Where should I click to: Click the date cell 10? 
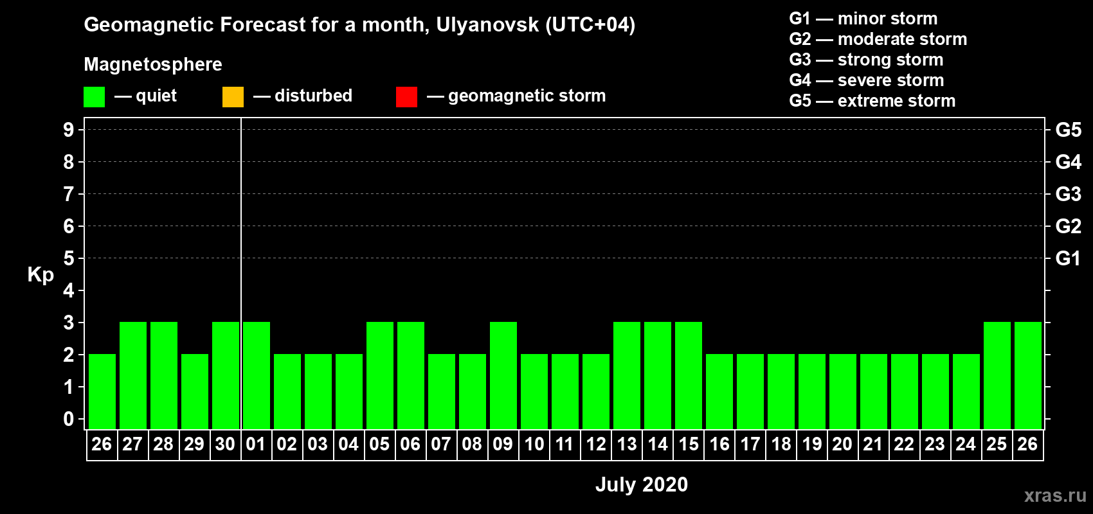[x=534, y=445]
